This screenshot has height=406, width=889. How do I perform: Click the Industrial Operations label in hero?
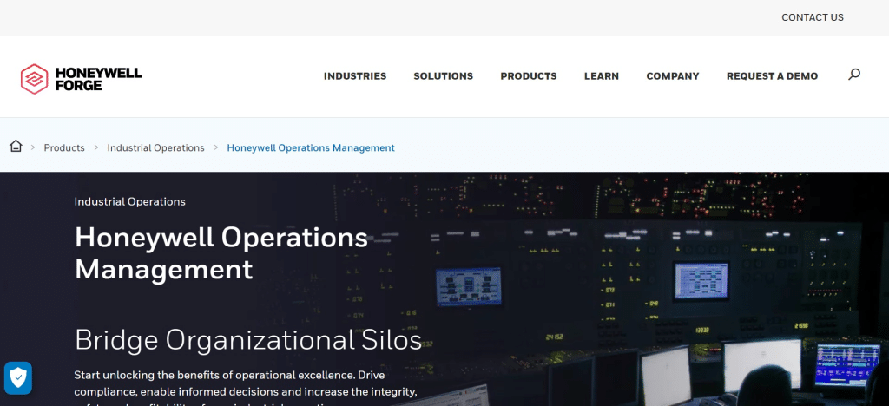pyautogui.click(x=130, y=201)
